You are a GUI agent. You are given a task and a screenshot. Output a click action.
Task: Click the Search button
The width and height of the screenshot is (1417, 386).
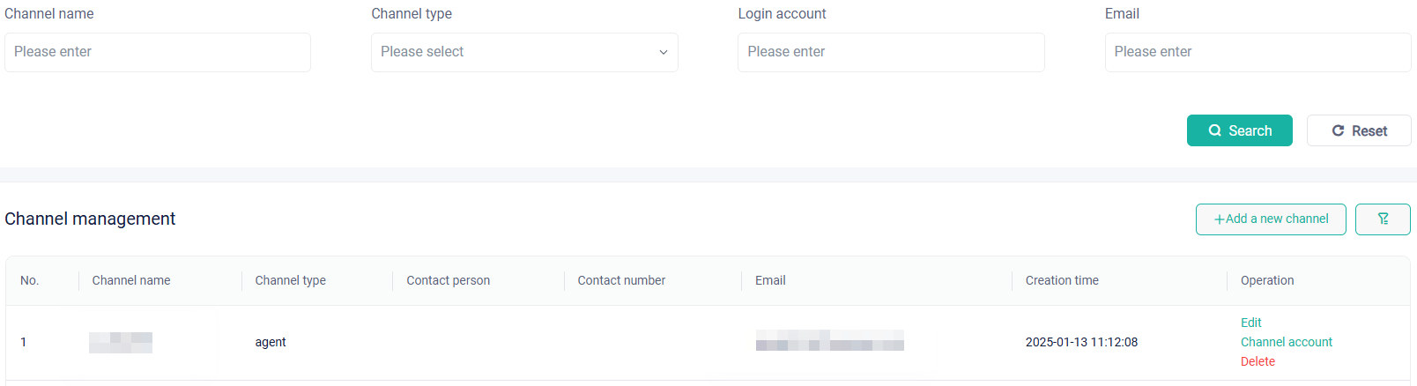pos(1239,130)
